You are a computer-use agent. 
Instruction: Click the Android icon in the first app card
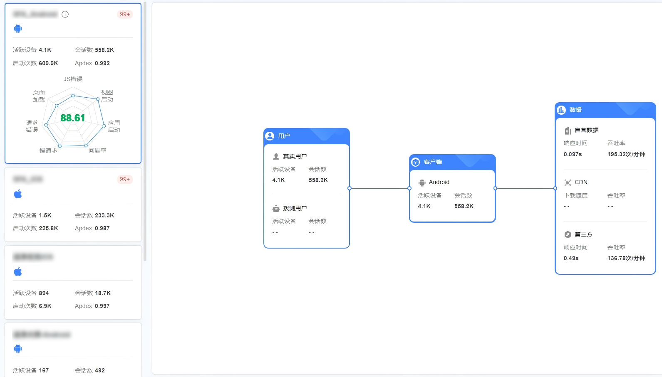point(18,29)
